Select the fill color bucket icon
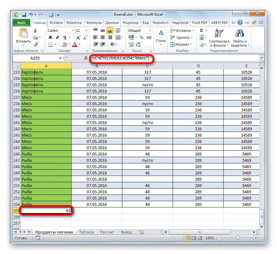This screenshot has width=277, height=254. point(64,44)
